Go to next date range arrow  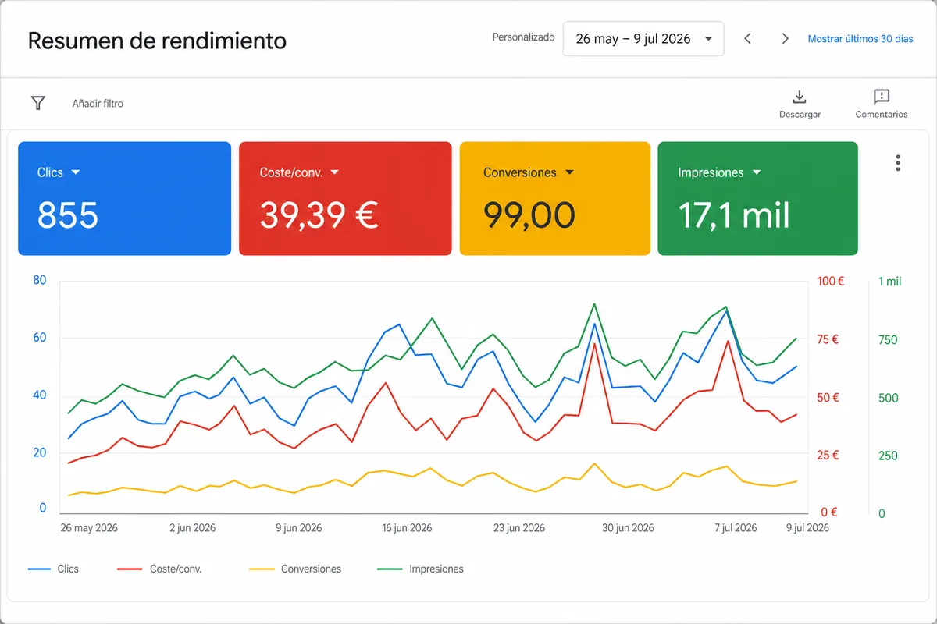786,39
